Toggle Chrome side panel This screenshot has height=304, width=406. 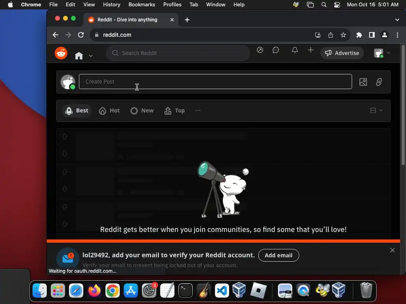pos(372,35)
